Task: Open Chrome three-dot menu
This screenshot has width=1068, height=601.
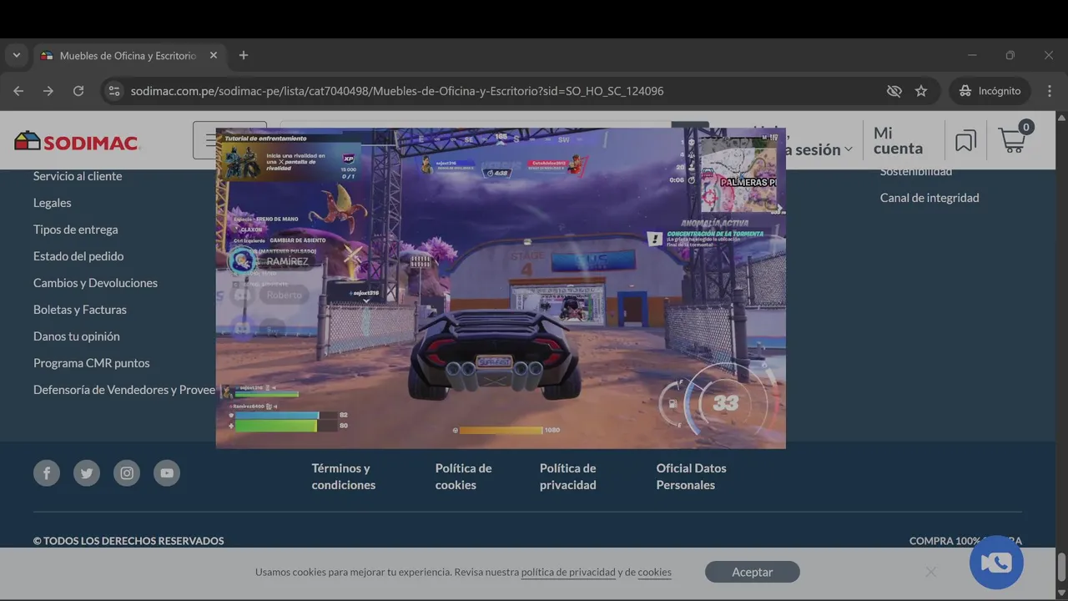Action: point(1050,91)
